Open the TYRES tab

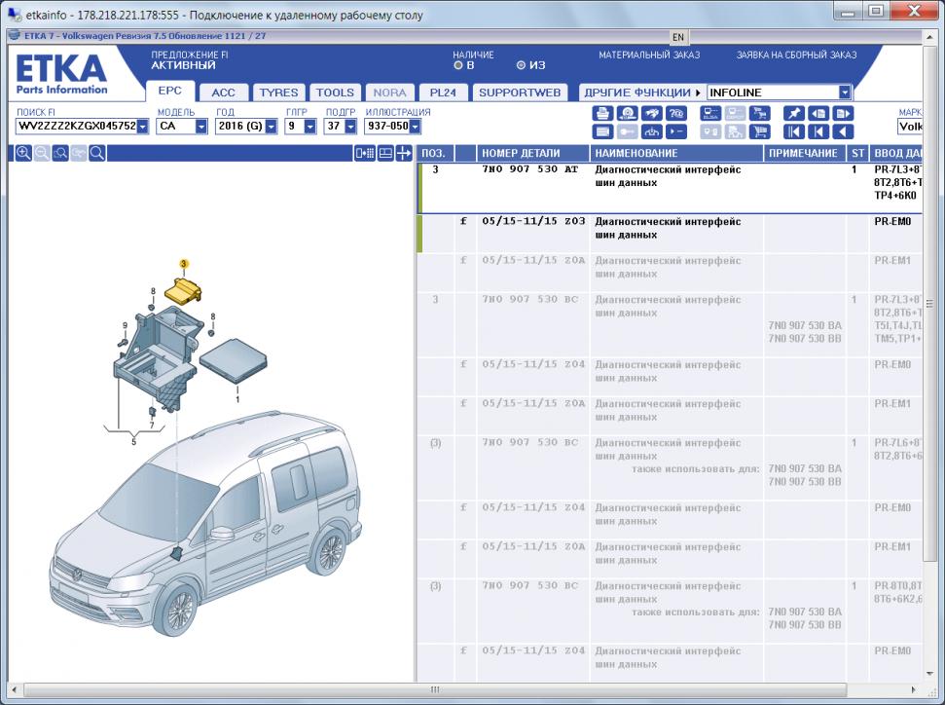(278, 93)
